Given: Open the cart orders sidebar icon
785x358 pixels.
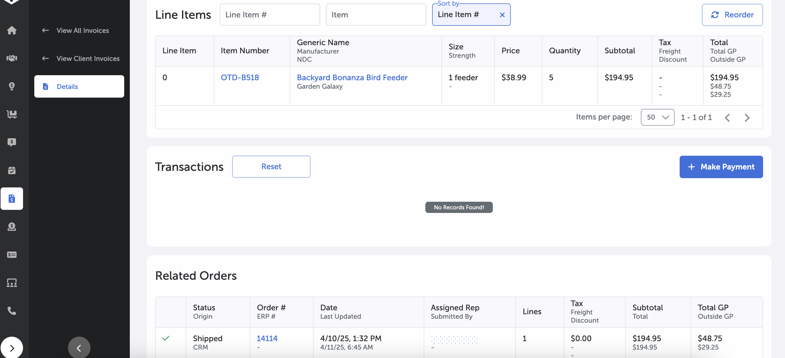Looking at the screenshot, I should coord(12,114).
